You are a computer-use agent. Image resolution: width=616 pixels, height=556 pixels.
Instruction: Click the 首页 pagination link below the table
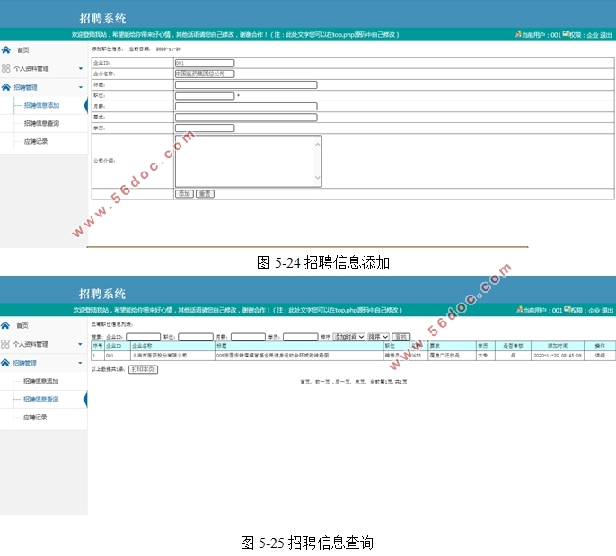pos(305,382)
